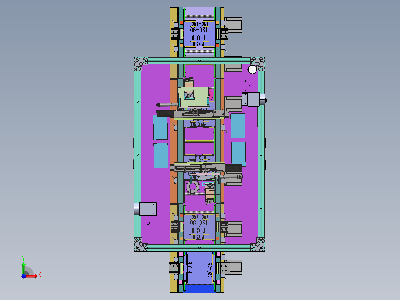Screen dimensions: 400x300
Task: Click the bottom-right corner bracket of the frame
Action: pos(258,244)
